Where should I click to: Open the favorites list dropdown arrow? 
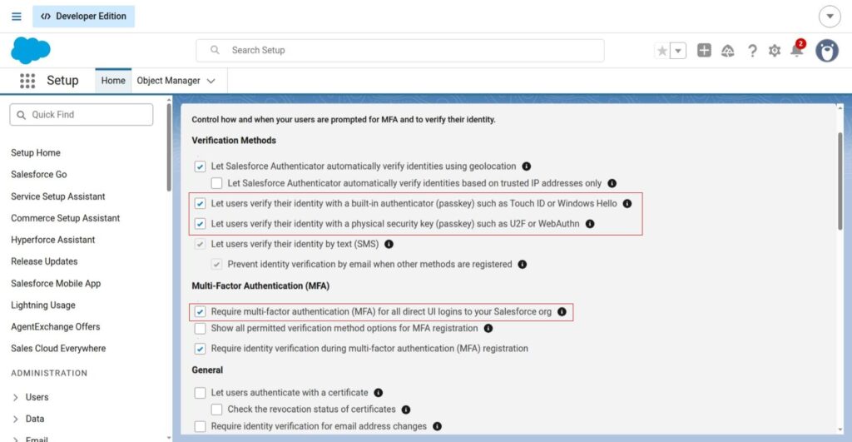[x=678, y=51]
